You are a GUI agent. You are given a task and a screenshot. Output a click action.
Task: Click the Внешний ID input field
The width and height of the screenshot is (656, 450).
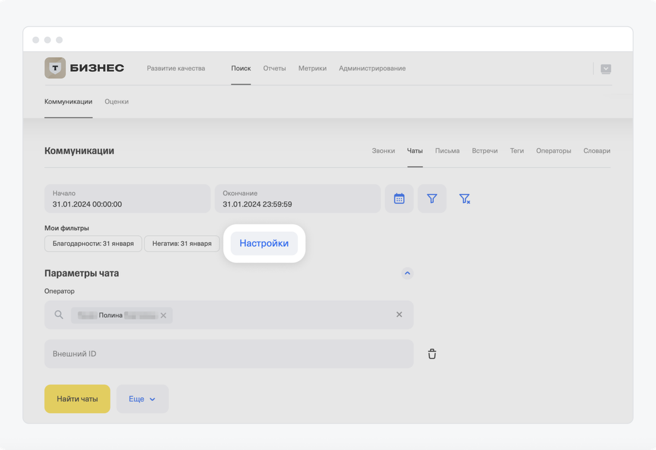pyautogui.click(x=229, y=354)
